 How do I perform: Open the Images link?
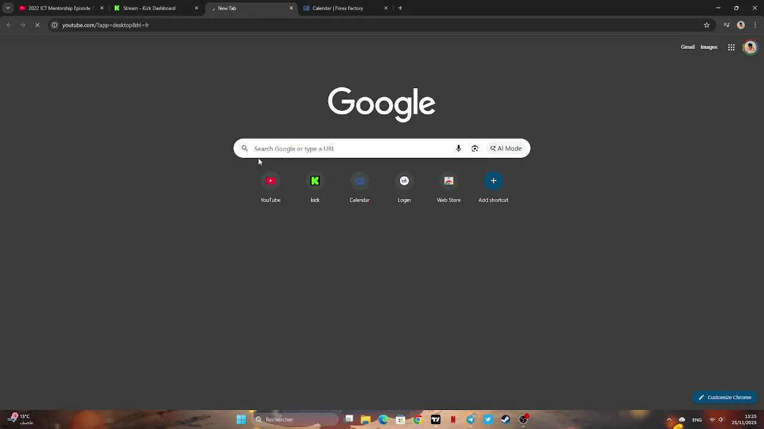tap(708, 47)
